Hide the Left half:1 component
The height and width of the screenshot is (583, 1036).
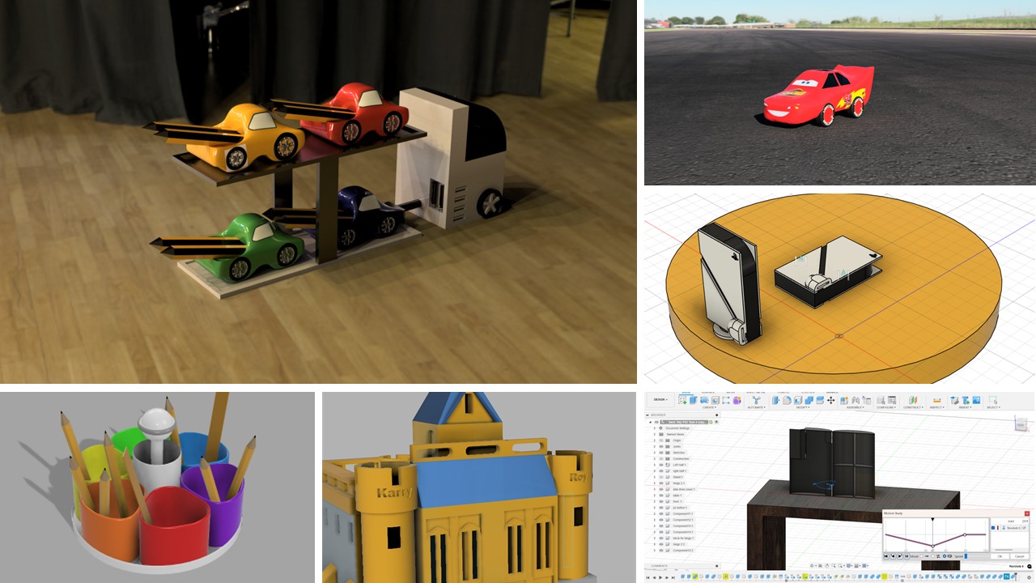tap(661, 465)
